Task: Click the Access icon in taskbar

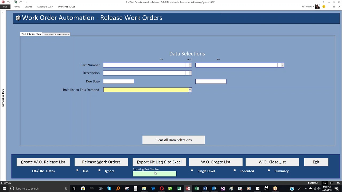Action: (188, 189)
